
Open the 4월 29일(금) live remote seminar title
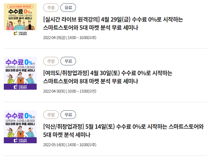[x=113, y=23]
